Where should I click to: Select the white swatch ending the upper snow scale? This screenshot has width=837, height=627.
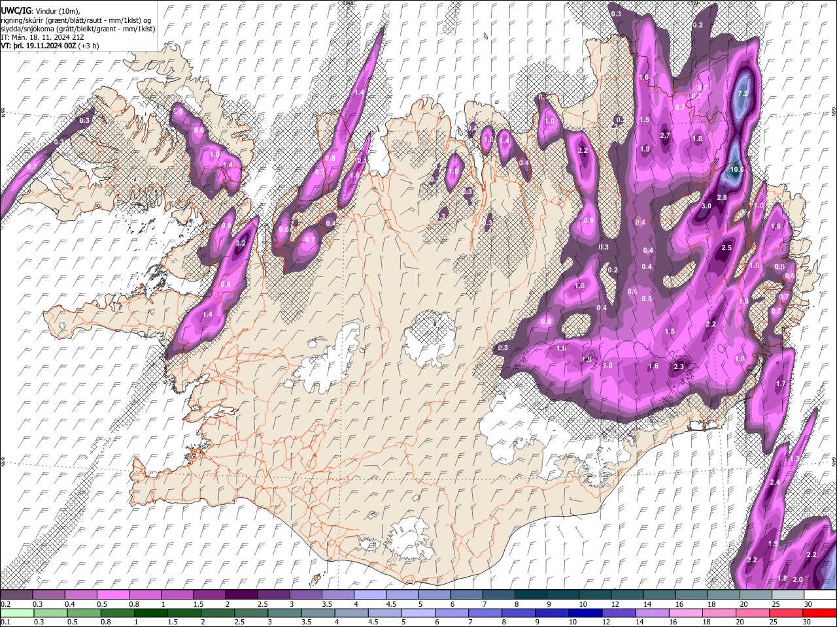point(820,594)
